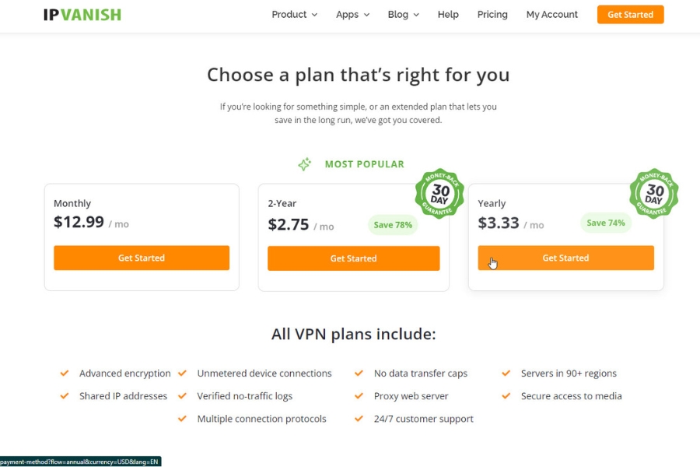Click Get Started on the Yearly plan
700x467 pixels.
coord(565,258)
